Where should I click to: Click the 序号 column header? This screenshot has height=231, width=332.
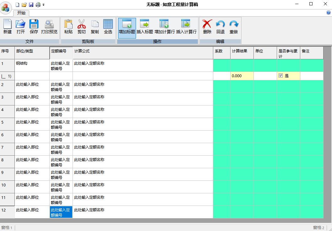[7, 53]
